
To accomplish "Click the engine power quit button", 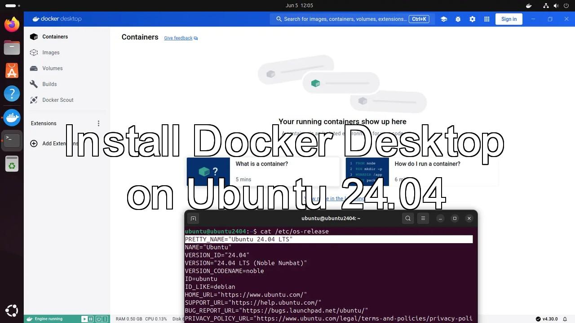I will [98, 319].
